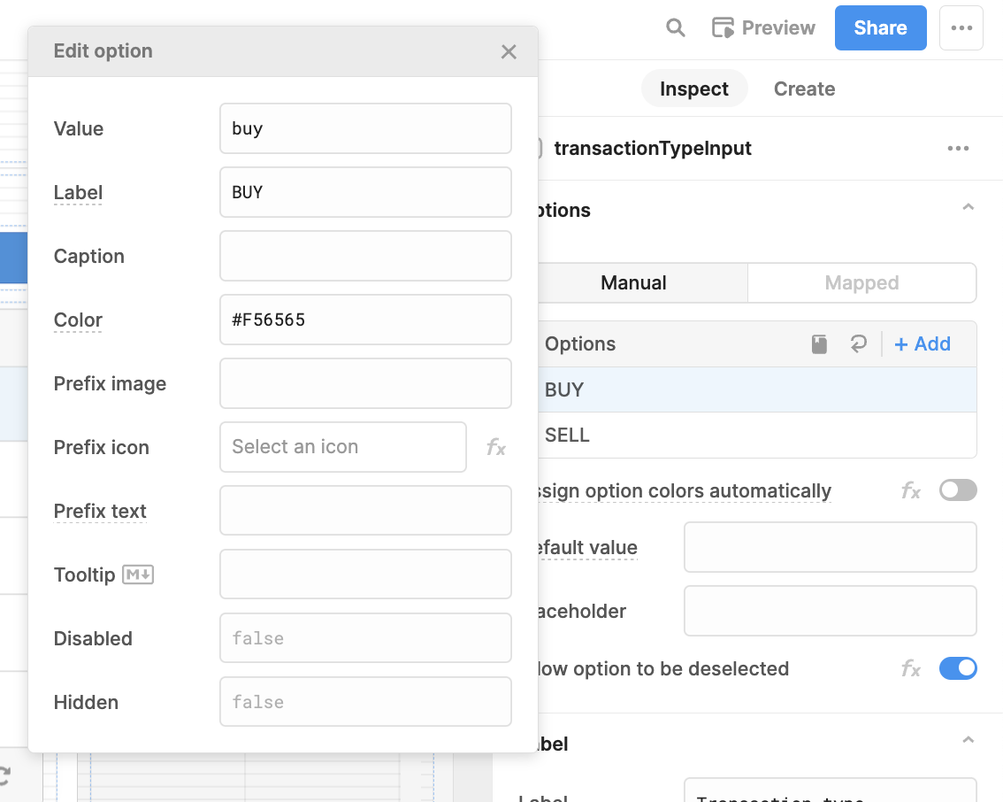1003x802 pixels.
Task: Enable assign option colors automatically toggle
Action: [x=958, y=490]
